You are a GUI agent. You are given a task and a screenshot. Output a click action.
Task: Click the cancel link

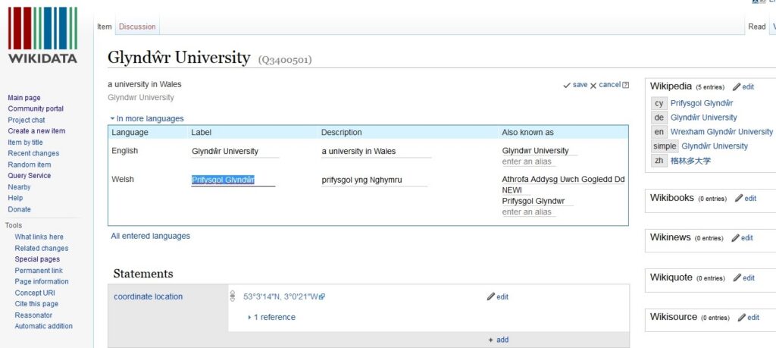(x=610, y=85)
